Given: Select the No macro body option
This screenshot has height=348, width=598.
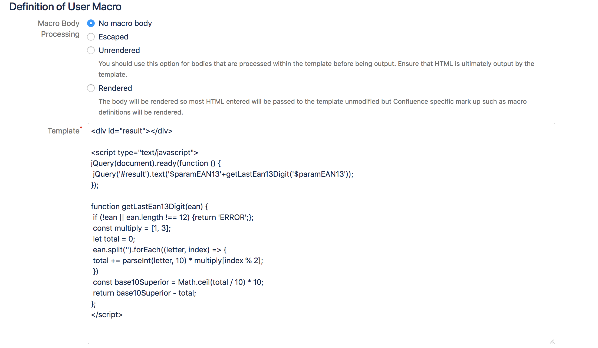Looking at the screenshot, I should pos(91,24).
